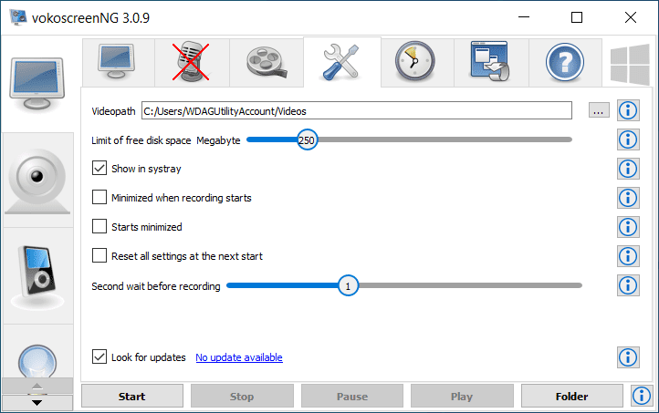This screenshot has height=413, width=659.
Task: Click the Play button
Action: (x=462, y=397)
